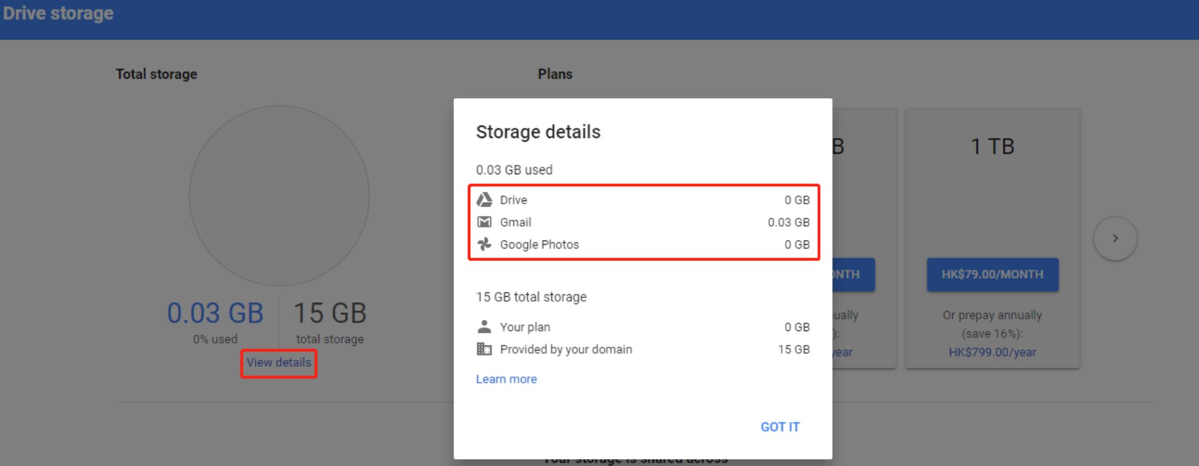Click Provided by your domain label
Image resolution: width=1199 pixels, height=466 pixels.
pos(566,349)
